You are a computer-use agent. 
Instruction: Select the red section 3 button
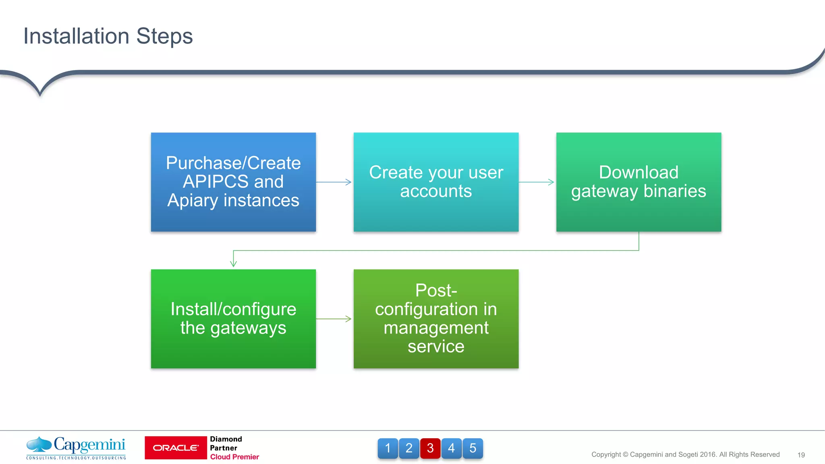coord(430,448)
